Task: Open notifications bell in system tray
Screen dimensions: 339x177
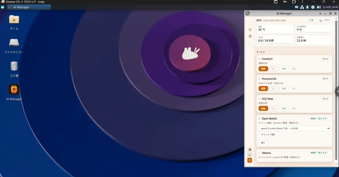Action: point(307,7)
